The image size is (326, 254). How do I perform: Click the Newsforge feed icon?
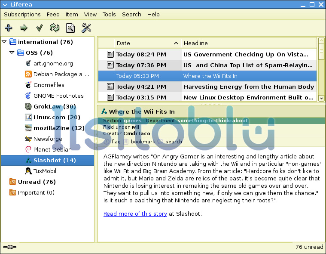click(28, 139)
